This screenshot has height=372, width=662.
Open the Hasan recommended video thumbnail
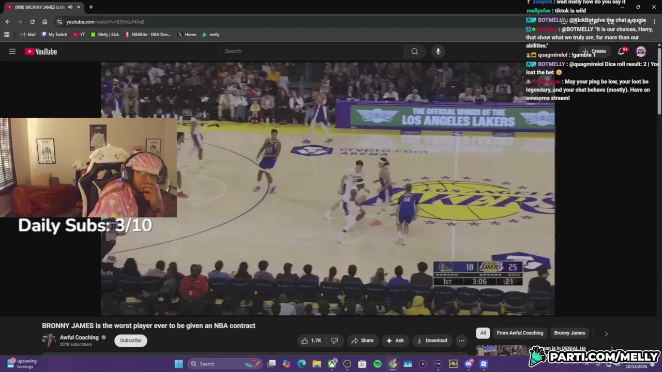point(501,351)
